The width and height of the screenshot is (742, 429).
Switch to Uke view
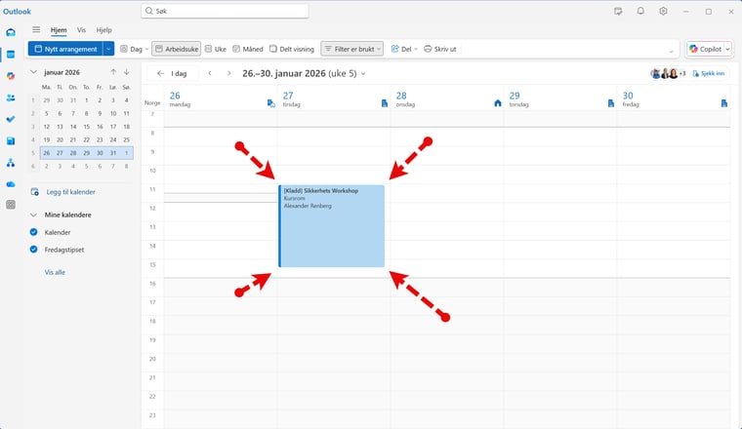(x=216, y=49)
